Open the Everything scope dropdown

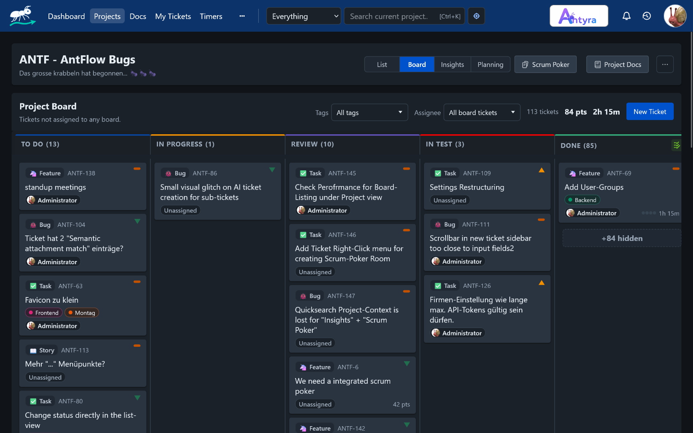coord(304,16)
